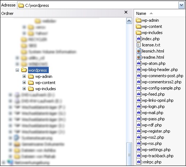Select the wp-register.php file icon
Screen dimensions: 186x167
pos(139,131)
